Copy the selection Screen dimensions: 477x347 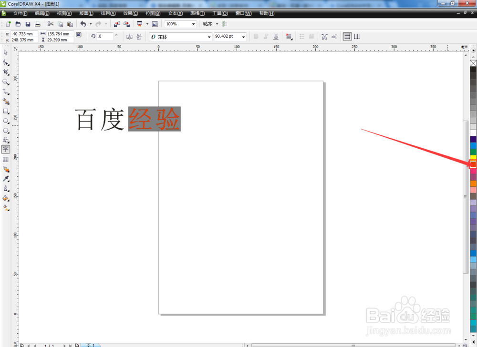point(60,24)
